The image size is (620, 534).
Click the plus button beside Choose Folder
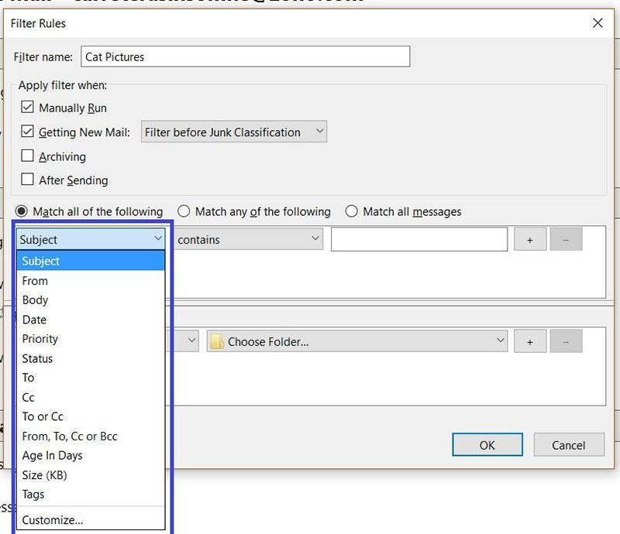tap(530, 341)
